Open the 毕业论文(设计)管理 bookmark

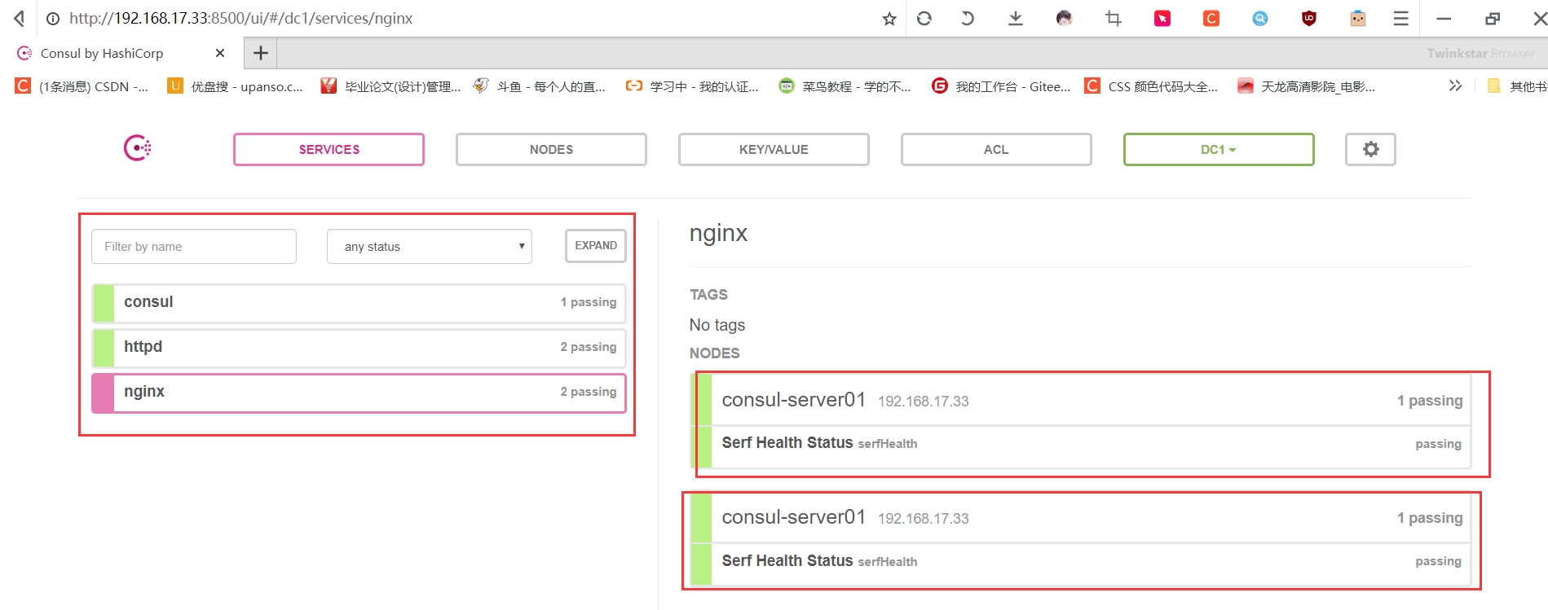coord(390,86)
